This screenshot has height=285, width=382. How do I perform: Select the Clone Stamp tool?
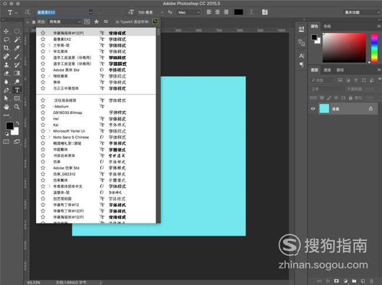(x=6, y=65)
